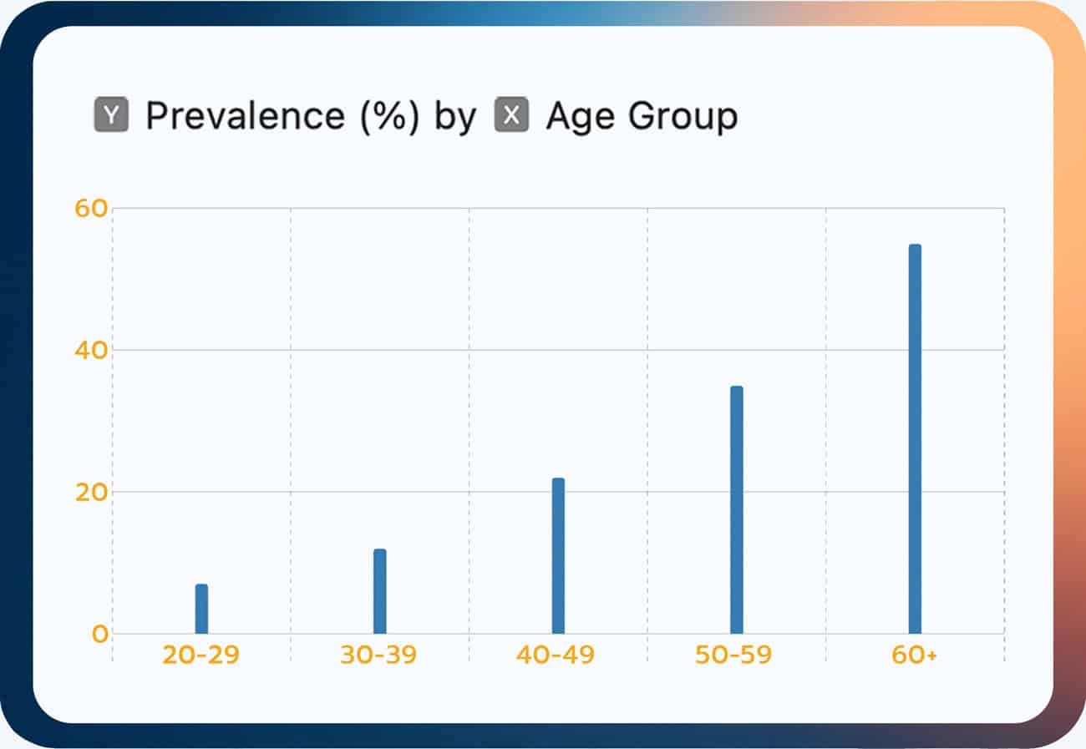
Task: Click the tallest bar for 60+
Action: [915, 438]
